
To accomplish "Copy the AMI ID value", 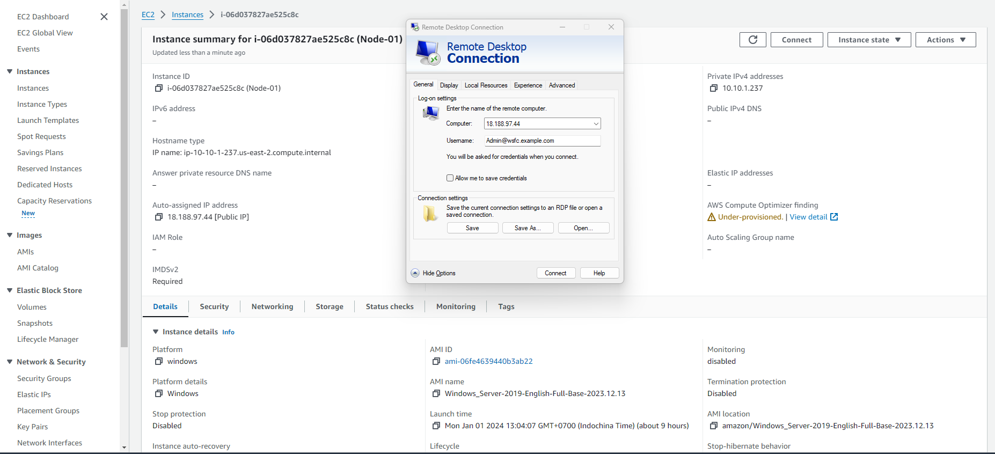I will tap(436, 361).
